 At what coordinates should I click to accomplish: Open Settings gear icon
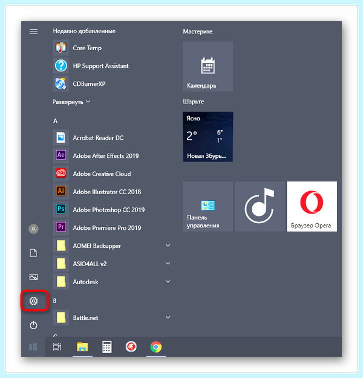[33, 301]
